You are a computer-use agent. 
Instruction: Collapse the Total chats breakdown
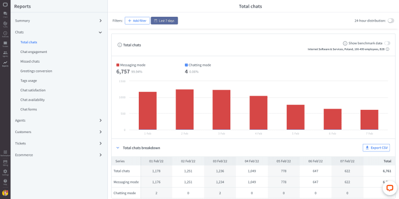click(x=118, y=148)
